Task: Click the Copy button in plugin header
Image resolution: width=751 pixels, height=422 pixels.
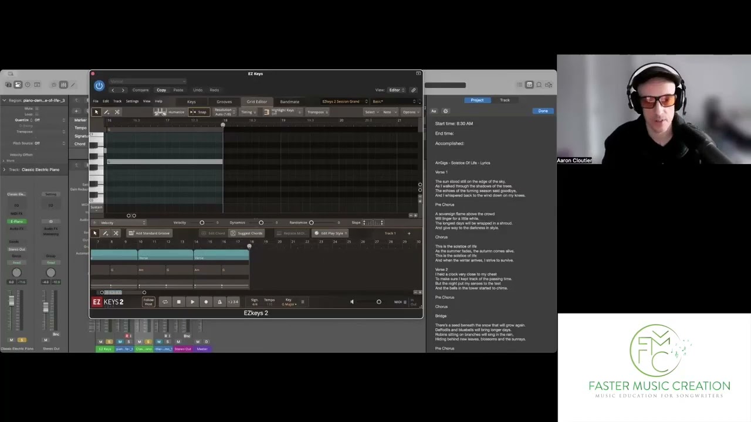Action: point(161,90)
